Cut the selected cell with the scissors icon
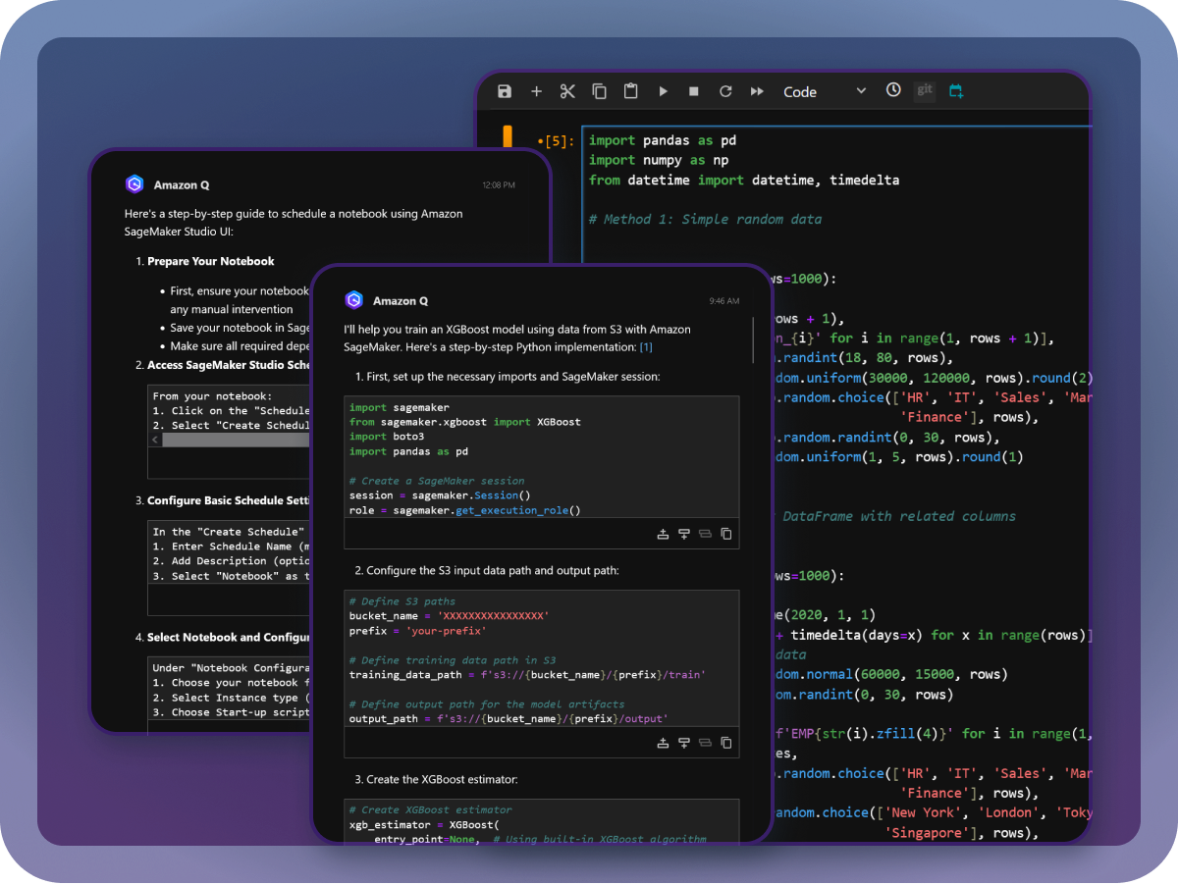Screen dimensions: 1178x885 (x=567, y=91)
